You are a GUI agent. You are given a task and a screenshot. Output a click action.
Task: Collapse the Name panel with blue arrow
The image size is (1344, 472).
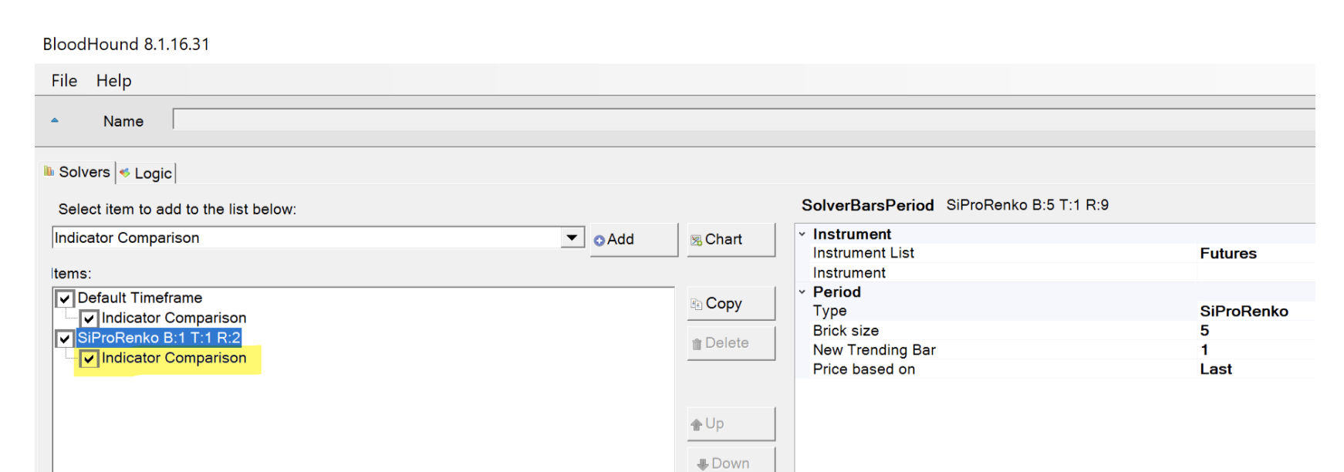click(x=55, y=120)
